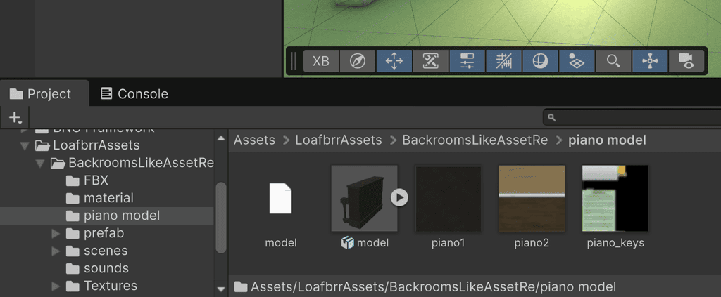Viewport: 721px width, 297px height.
Task: Expand the scenes folder arrow
Action: click(56, 251)
